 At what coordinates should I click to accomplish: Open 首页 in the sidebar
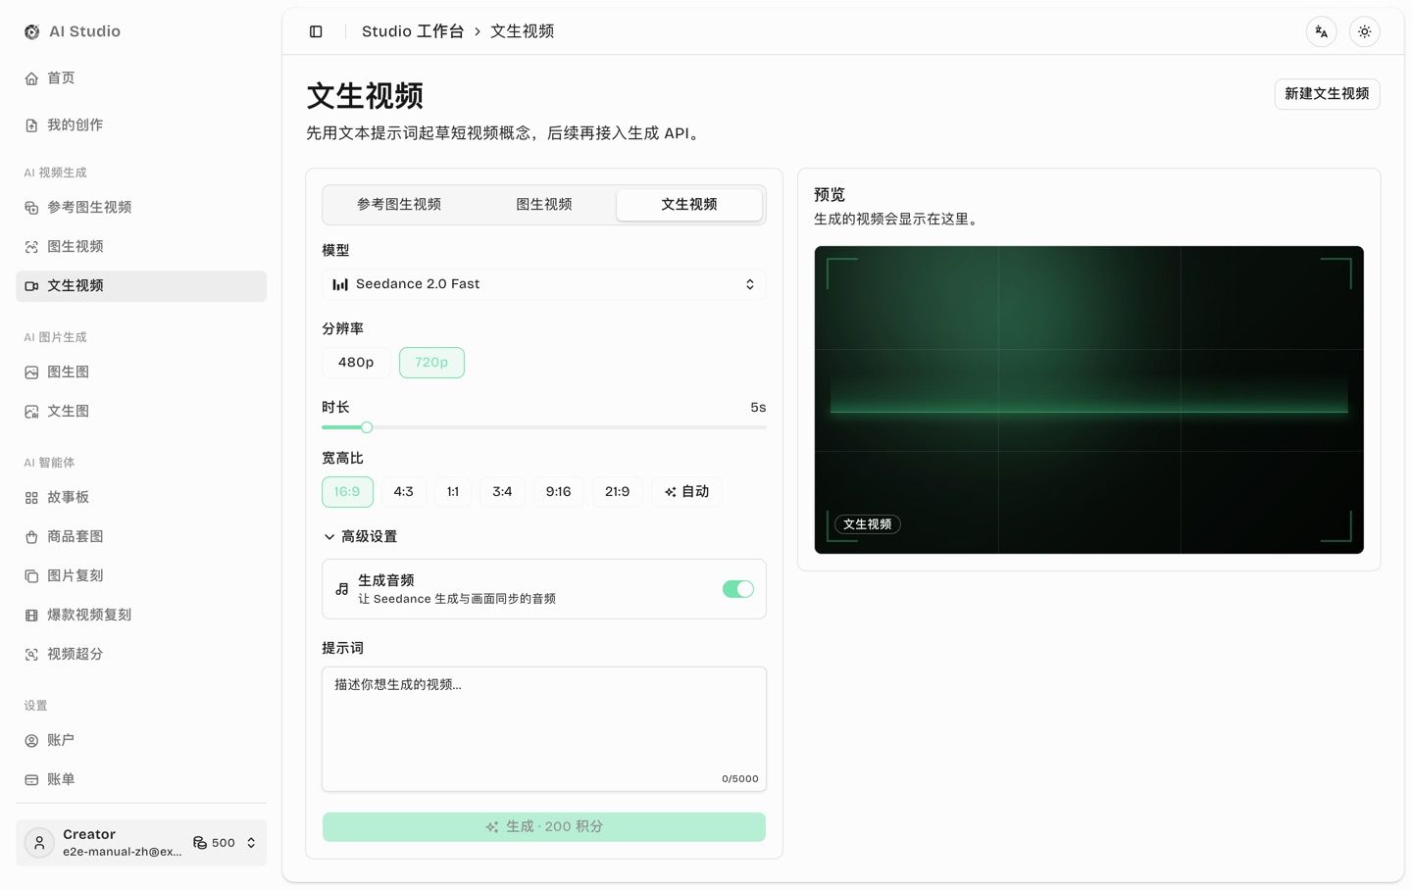pos(141,78)
